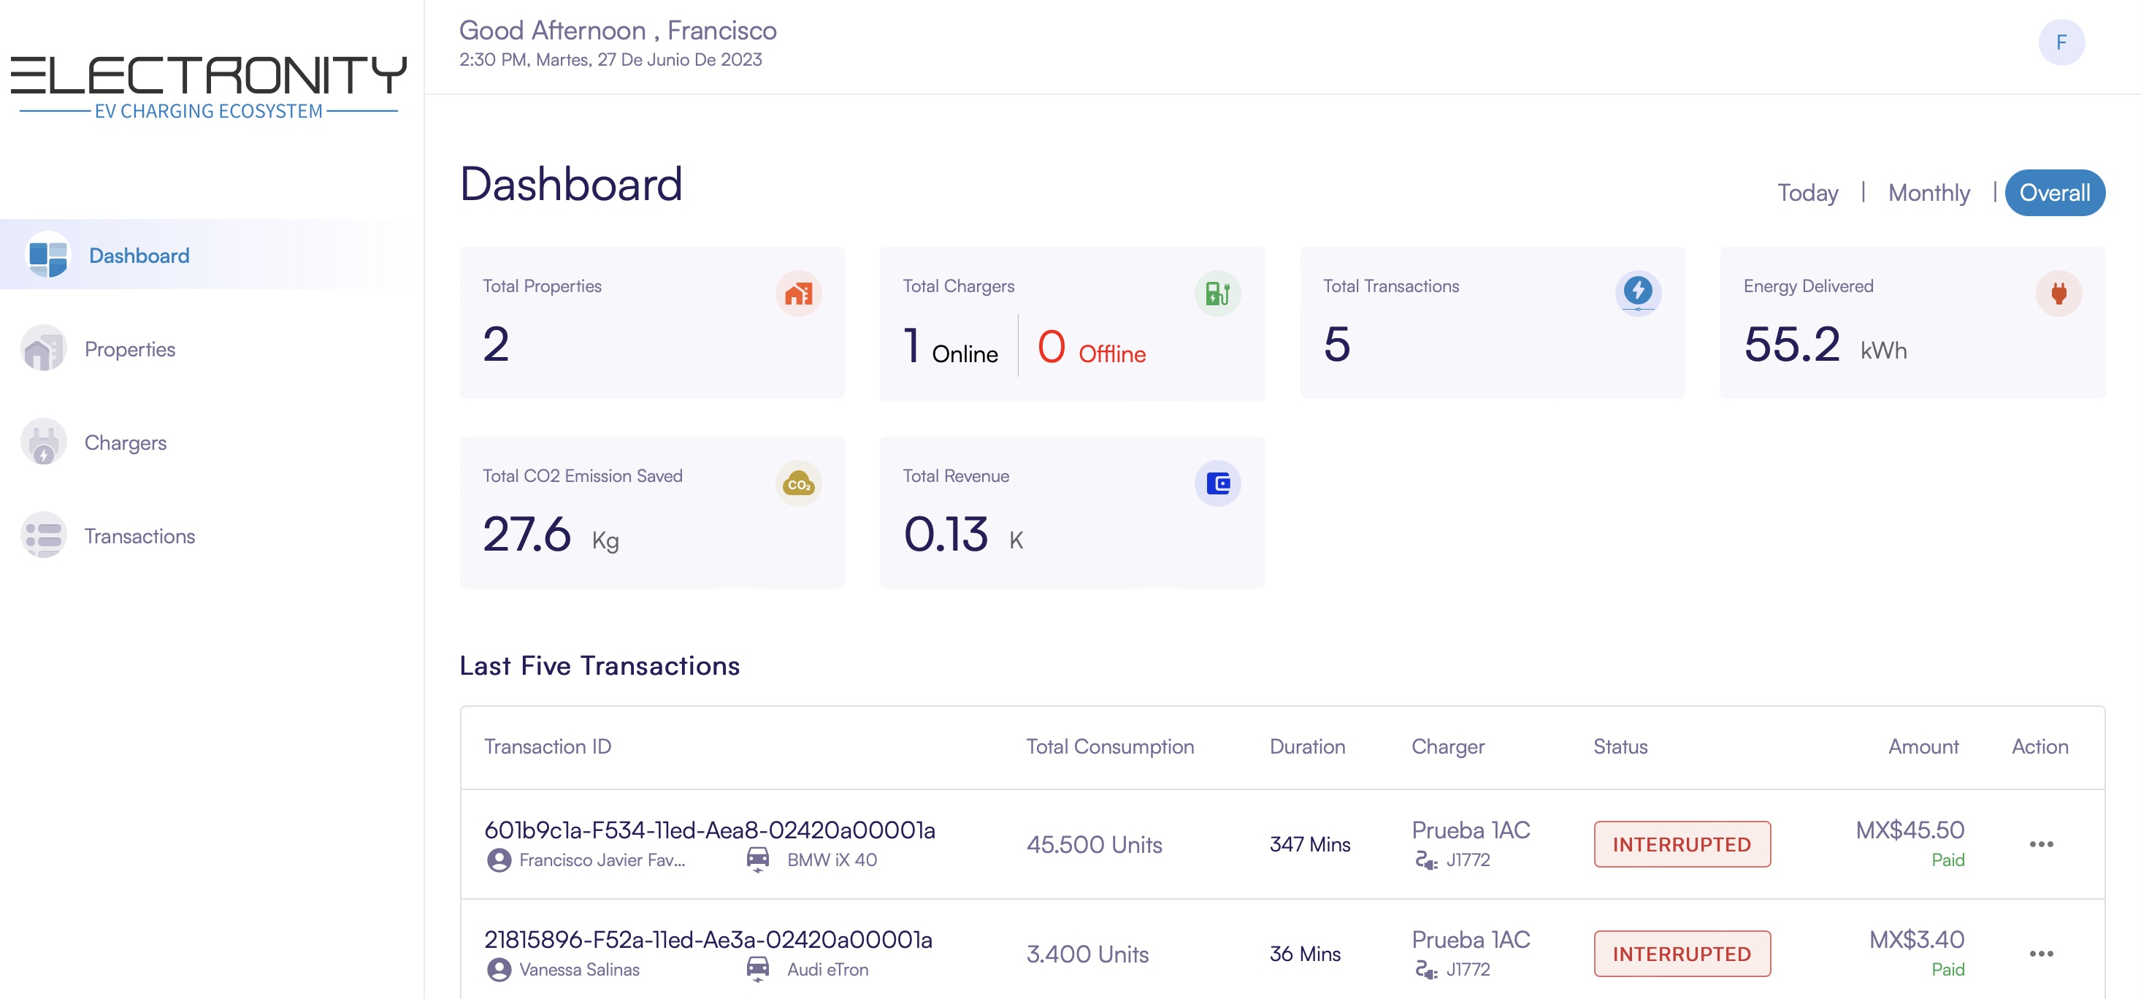Image resolution: width=2141 pixels, height=999 pixels.
Task: Open the Properties section from the sidebar
Action: pos(130,349)
